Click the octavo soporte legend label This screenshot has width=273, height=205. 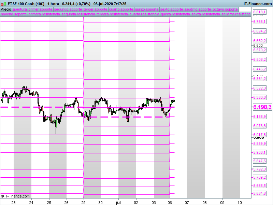coord(225,9)
